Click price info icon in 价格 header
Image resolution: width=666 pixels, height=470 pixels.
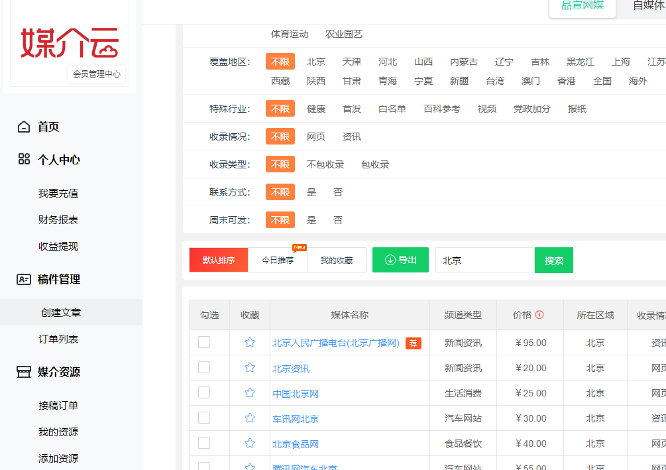click(x=539, y=315)
